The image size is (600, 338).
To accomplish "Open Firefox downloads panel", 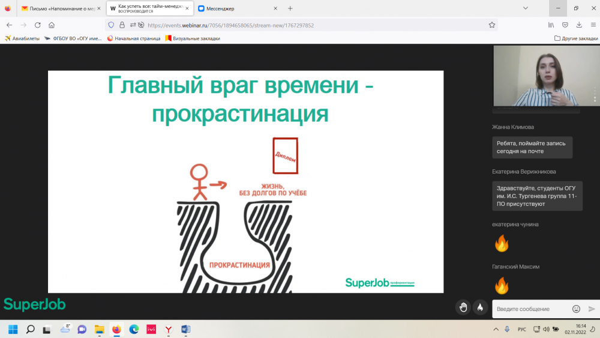I will (x=579, y=25).
